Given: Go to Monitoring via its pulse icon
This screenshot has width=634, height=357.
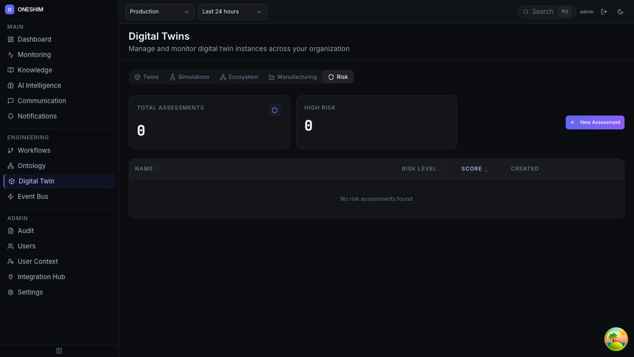Looking at the screenshot, I should [10, 55].
